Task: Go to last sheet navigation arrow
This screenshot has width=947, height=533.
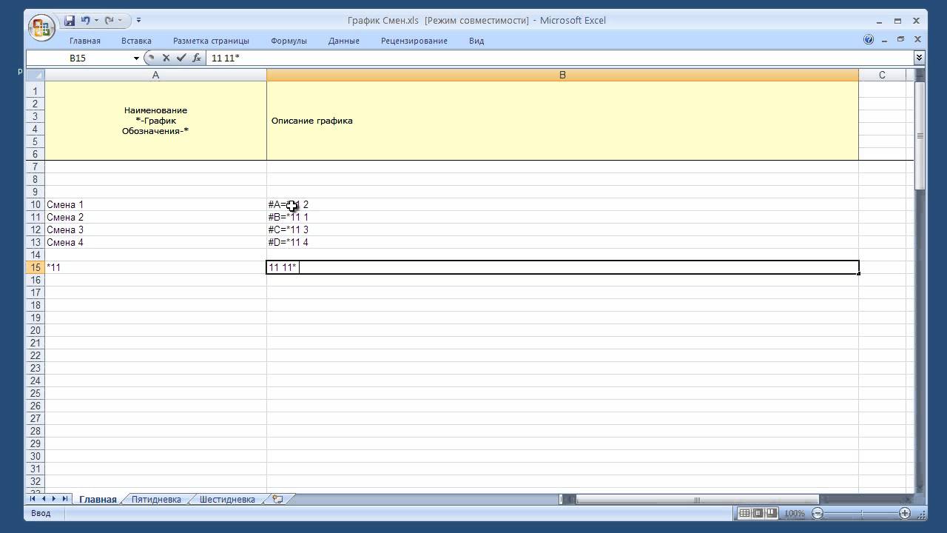Action: click(x=65, y=500)
